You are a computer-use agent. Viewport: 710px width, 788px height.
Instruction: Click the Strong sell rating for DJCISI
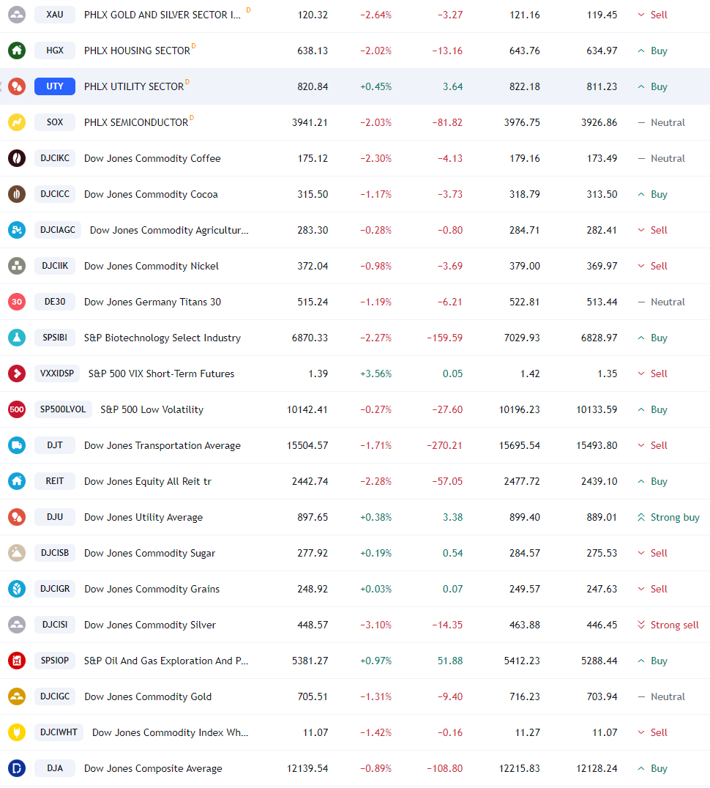pos(668,625)
